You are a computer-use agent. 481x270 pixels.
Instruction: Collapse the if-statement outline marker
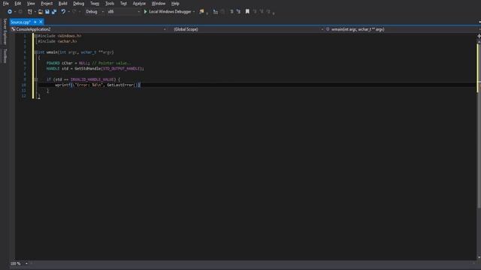(x=36, y=79)
